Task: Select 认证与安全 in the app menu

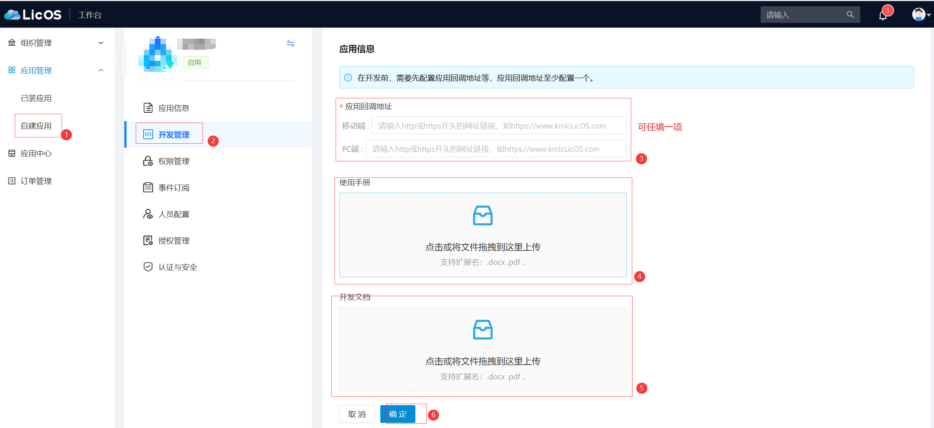Action: pyautogui.click(x=218, y=267)
